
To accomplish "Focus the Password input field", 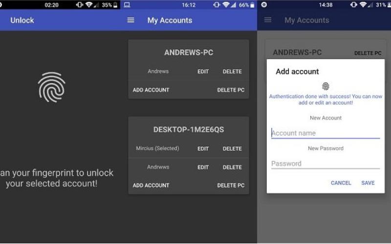I will (x=326, y=163).
